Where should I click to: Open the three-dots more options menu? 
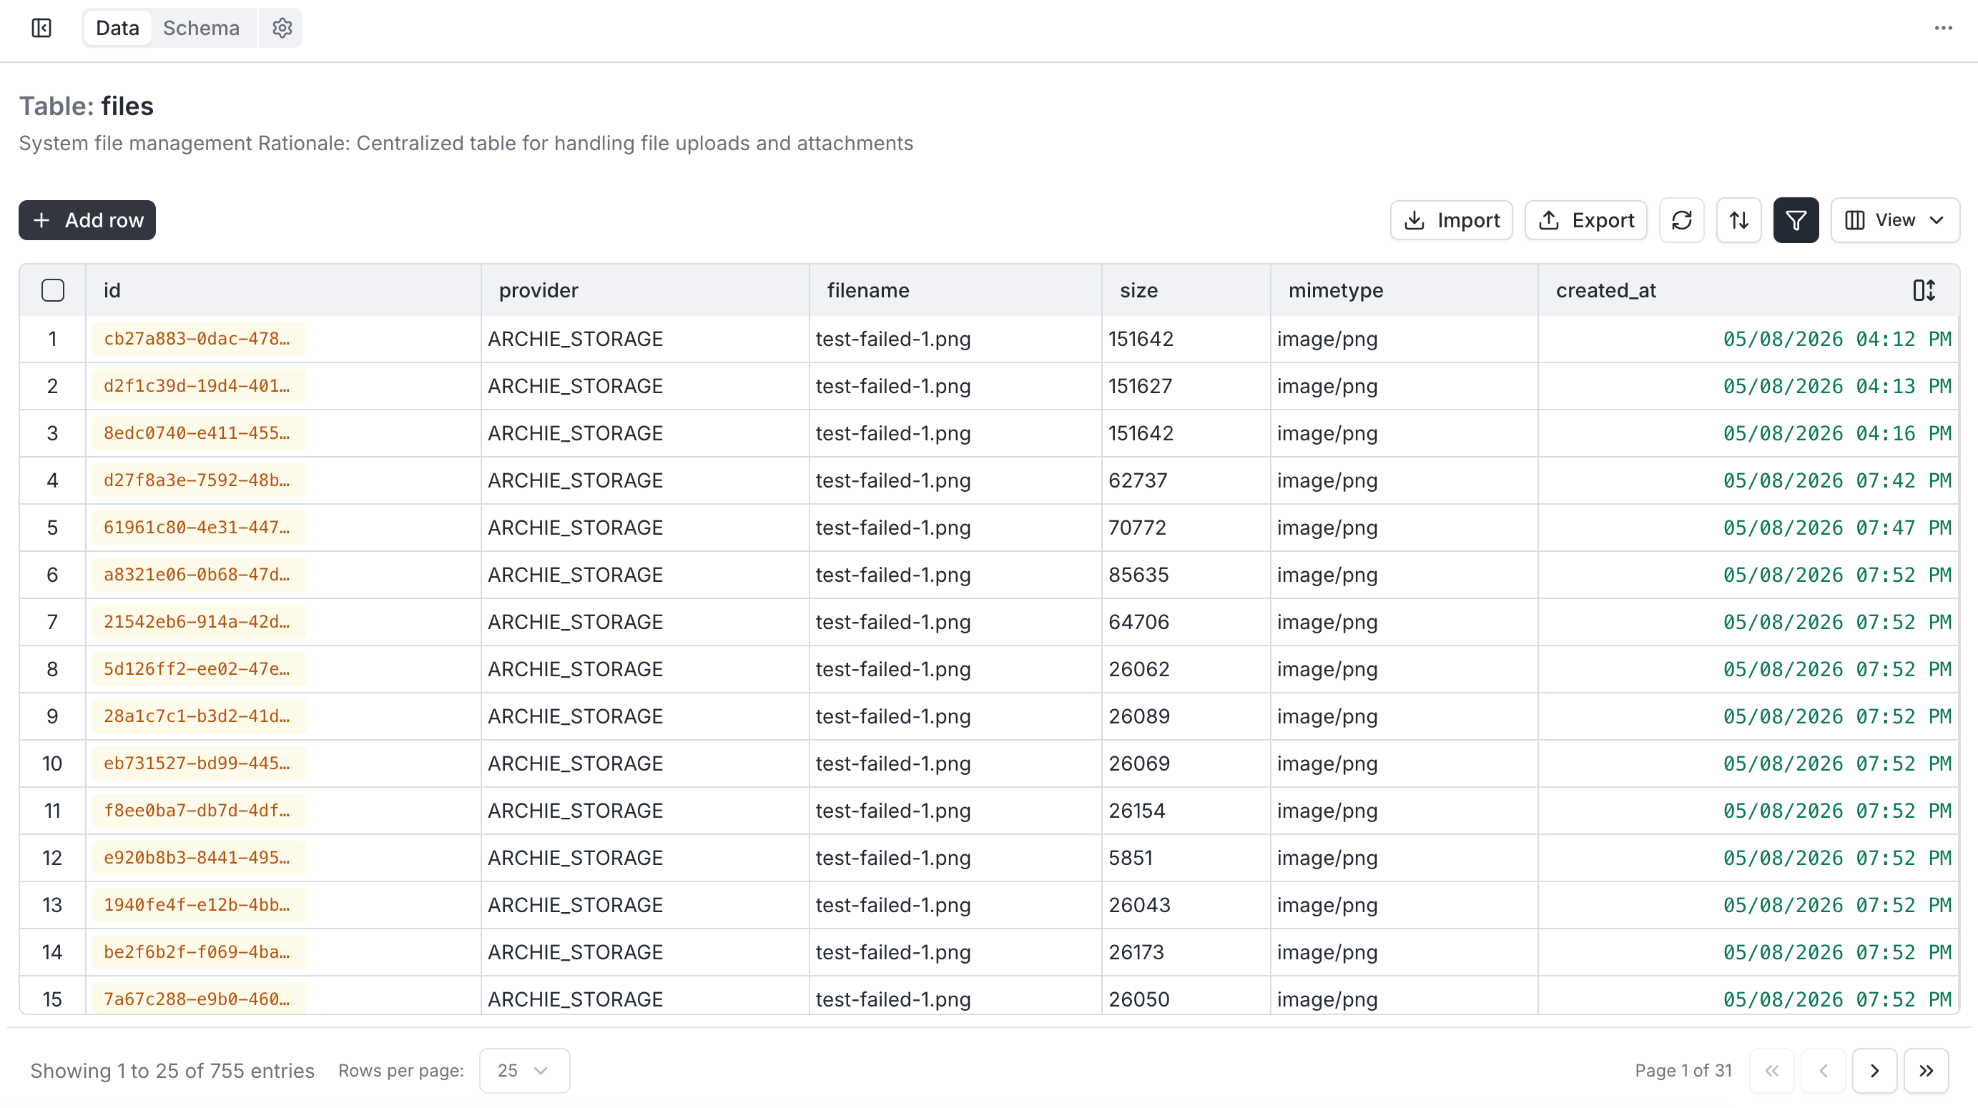click(1943, 29)
